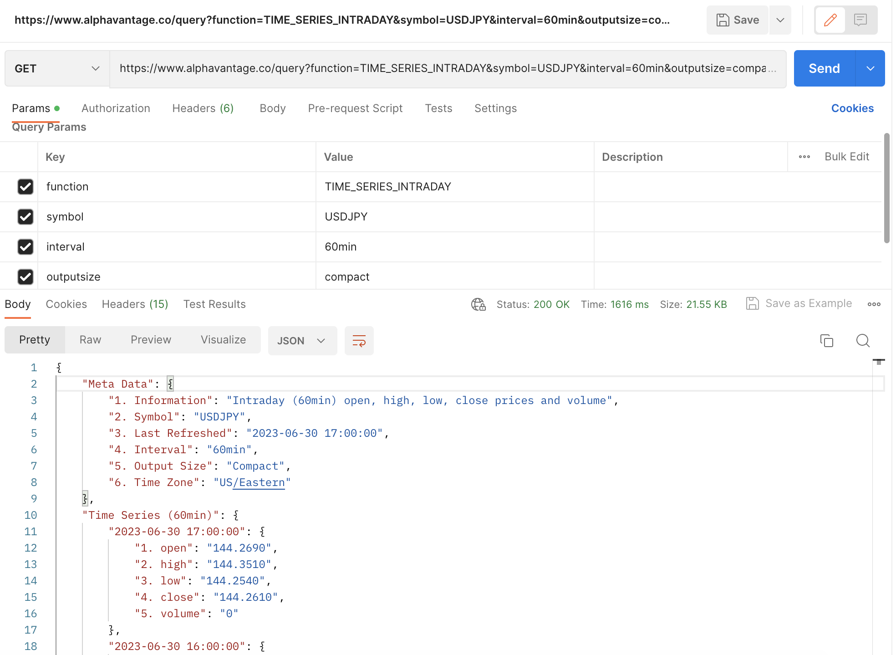Screen dimensions: 896x655
Task: Select the response Body tab
Action: (18, 304)
